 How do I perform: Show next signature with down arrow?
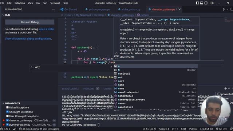(x=116, y=59)
